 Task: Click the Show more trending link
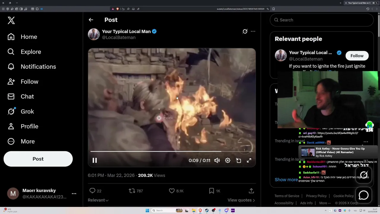pos(286,180)
